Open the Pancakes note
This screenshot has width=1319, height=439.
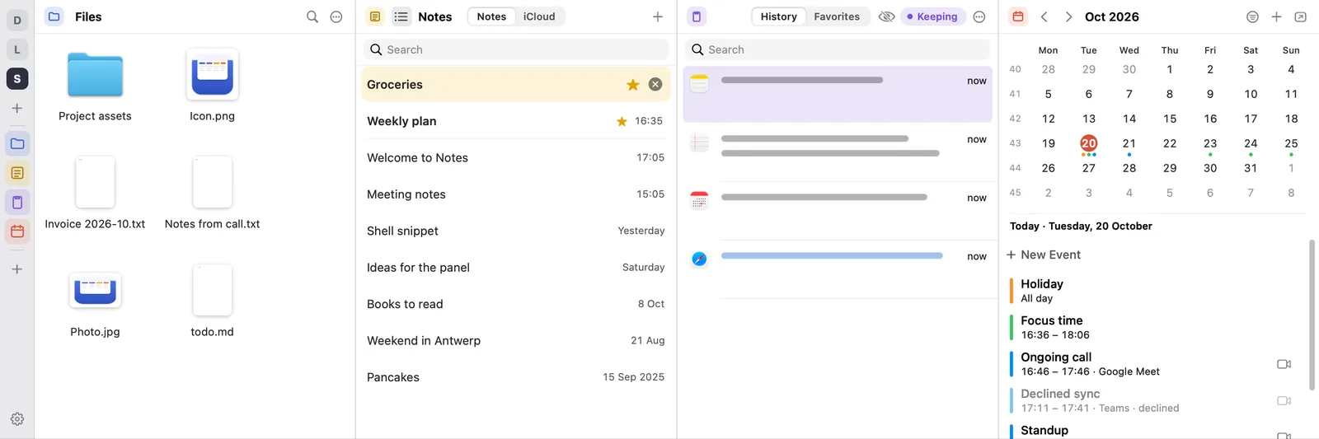pos(516,377)
